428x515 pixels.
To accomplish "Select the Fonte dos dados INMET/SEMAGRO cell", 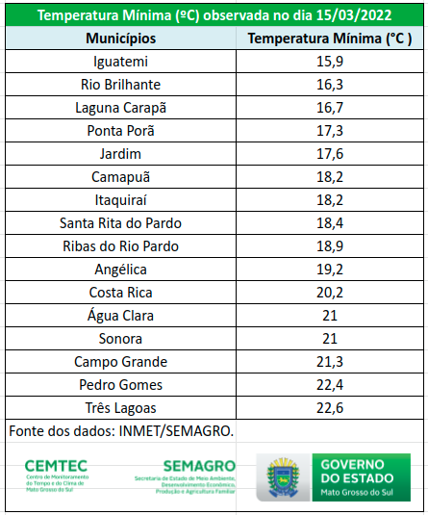I will pos(121,431).
